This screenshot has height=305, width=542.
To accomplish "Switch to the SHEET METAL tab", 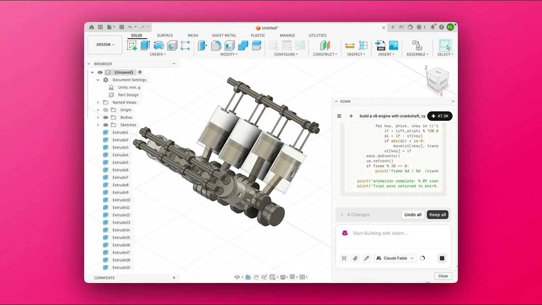I will click(x=224, y=35).
